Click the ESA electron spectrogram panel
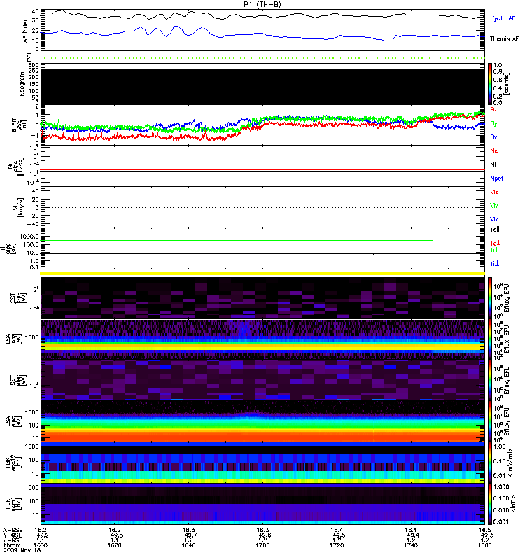This screenshot has height=560, width=525. 262,421
